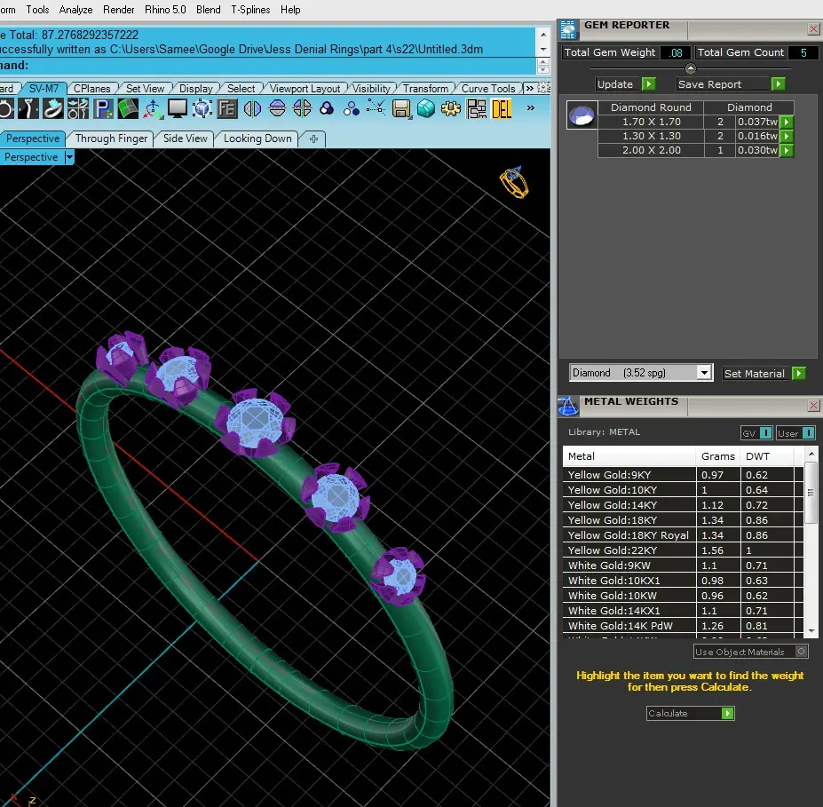Select the quad-flip symmetry icon
This screenshot has width=823, height=807.
click(x=302, y=108)
